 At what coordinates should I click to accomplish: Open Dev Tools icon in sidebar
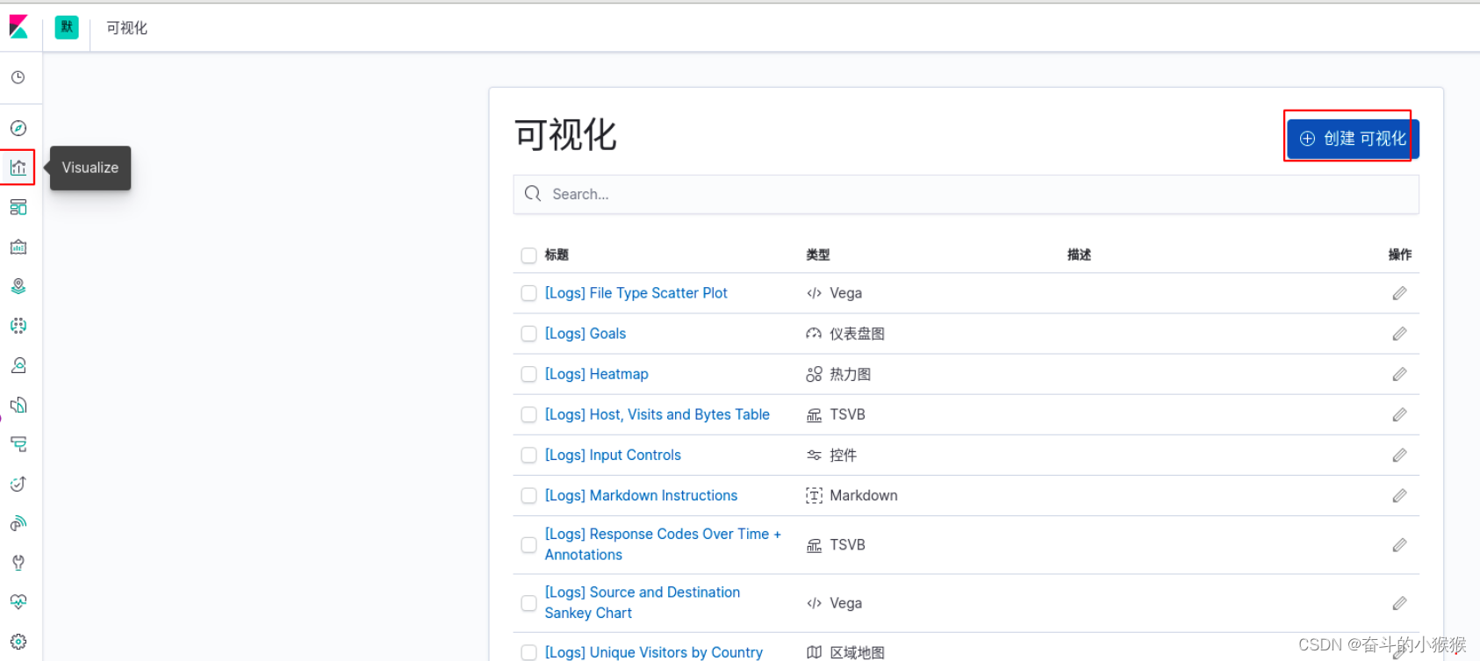(x=18, y=563)
